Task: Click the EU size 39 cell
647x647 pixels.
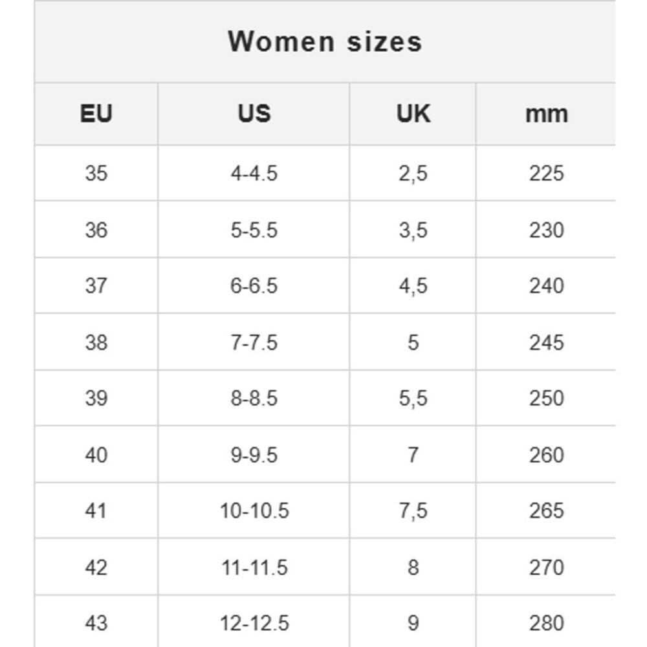Action: [x=96, y=399]
